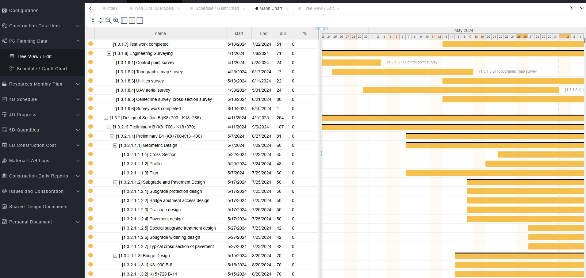This screenshot has height=278, width=586.
Task: Click the start column header
Action: pos(239,33)
